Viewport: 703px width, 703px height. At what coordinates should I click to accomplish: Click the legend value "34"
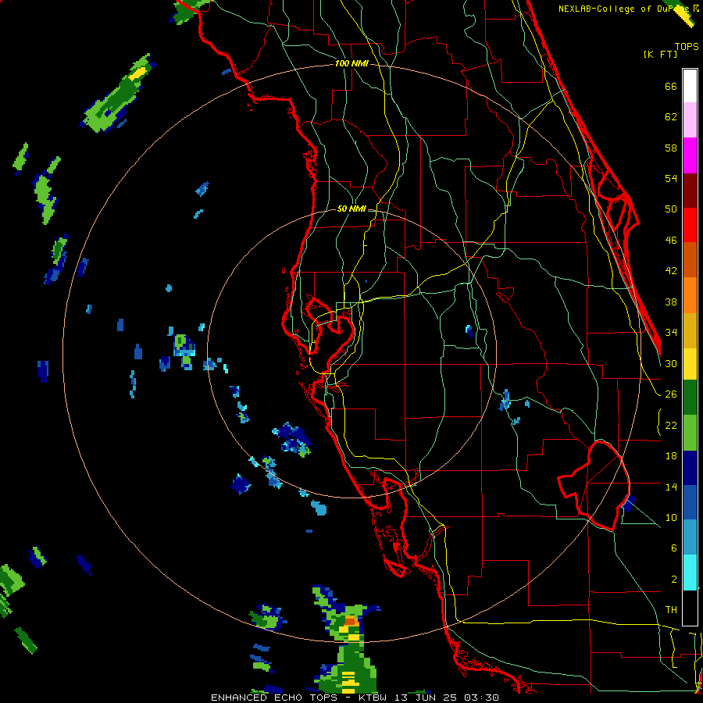[671, 332]
